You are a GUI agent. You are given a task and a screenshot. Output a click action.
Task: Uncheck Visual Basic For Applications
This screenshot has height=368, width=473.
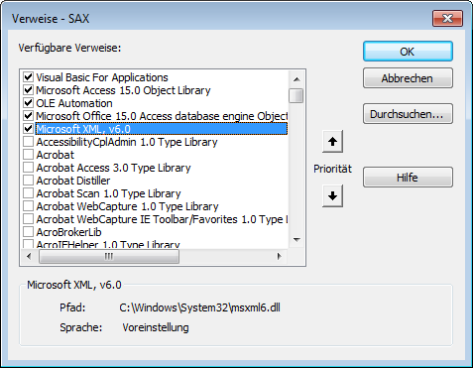coord(28,77)
